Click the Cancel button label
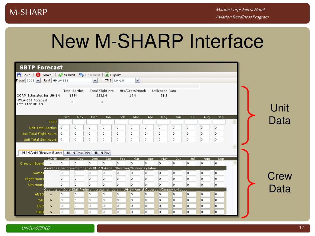This screenshot has width=315, height=236. pyautogui.click(x=47, y=75)
